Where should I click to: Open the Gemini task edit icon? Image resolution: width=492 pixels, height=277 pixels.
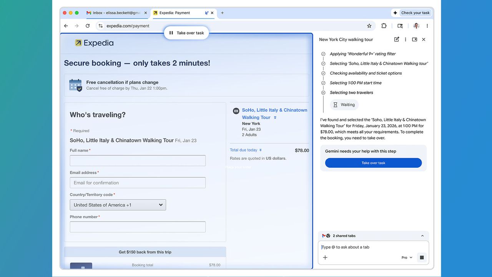pos(396,39)
